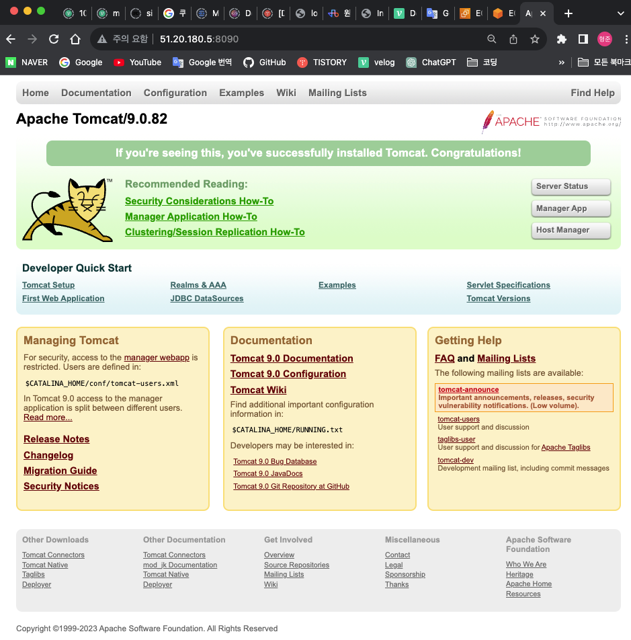Image resolution: width=631 pixels, height=640 pixels.
Task: Open mod_jk Documentation footer link
Action: (x=180, y=565)
